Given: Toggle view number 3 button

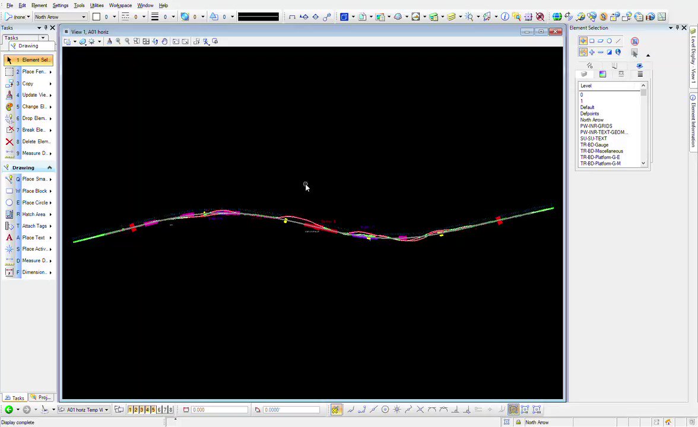Looking at the screenshot, I should pos(141,410).
